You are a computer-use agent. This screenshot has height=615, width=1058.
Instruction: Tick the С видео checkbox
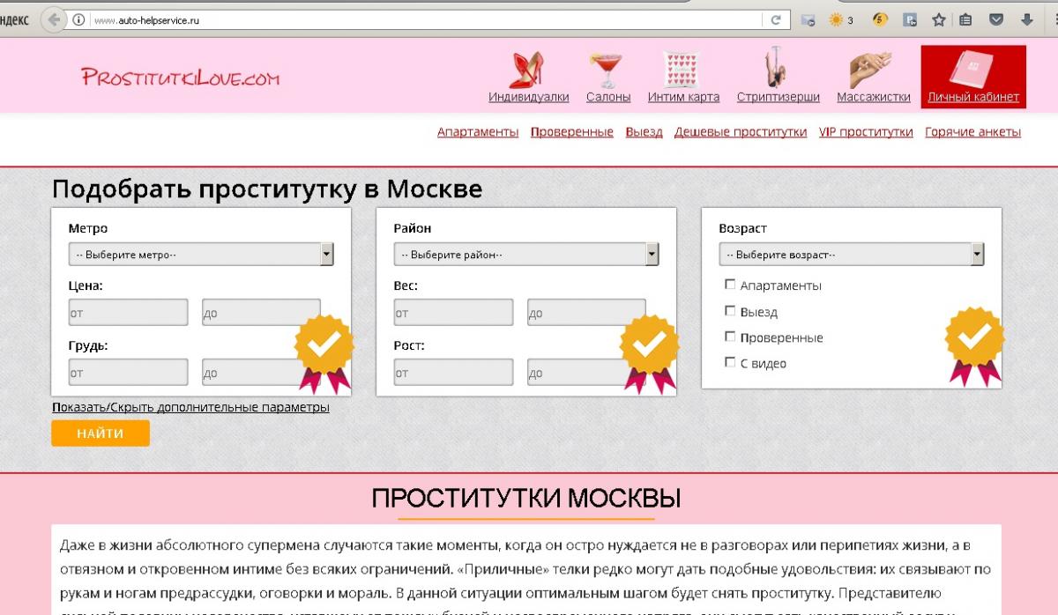[729, 362]
